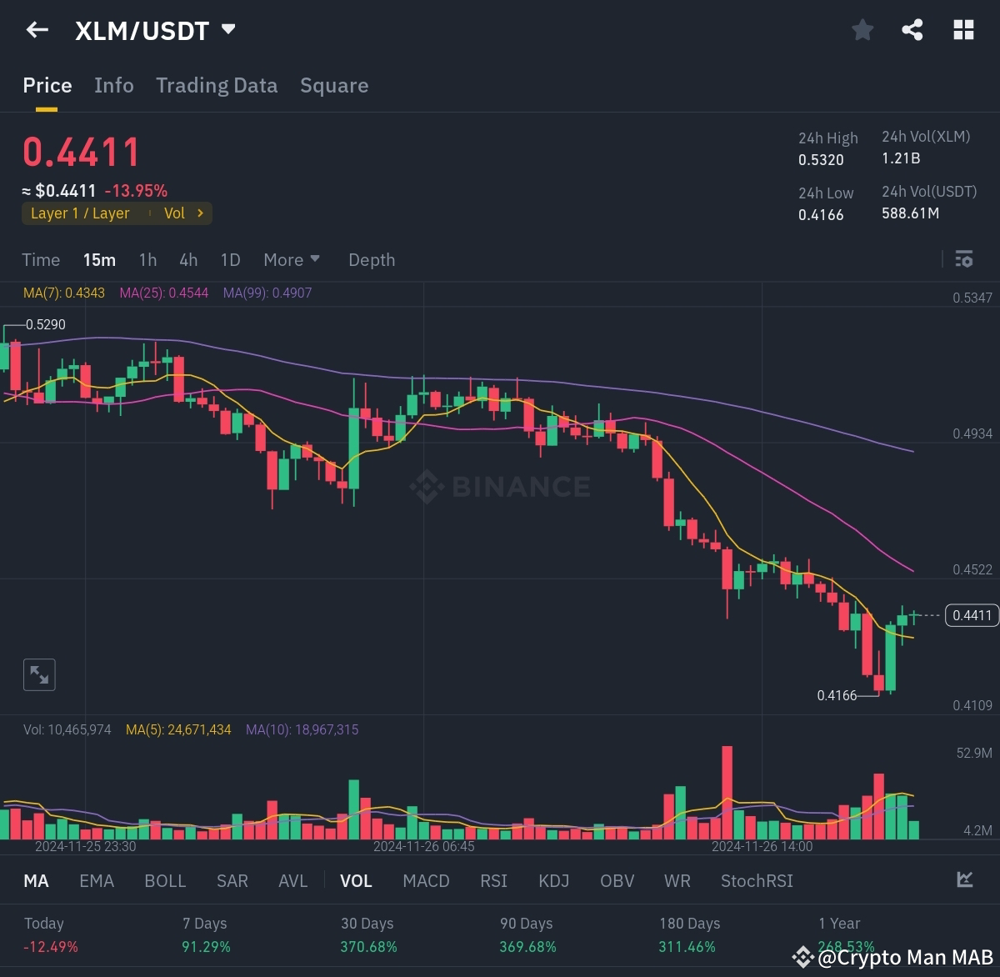This screenshot has width=1000, height=977.
Task: Open the grid layout view icon
Action: click(x=963, y=29)
